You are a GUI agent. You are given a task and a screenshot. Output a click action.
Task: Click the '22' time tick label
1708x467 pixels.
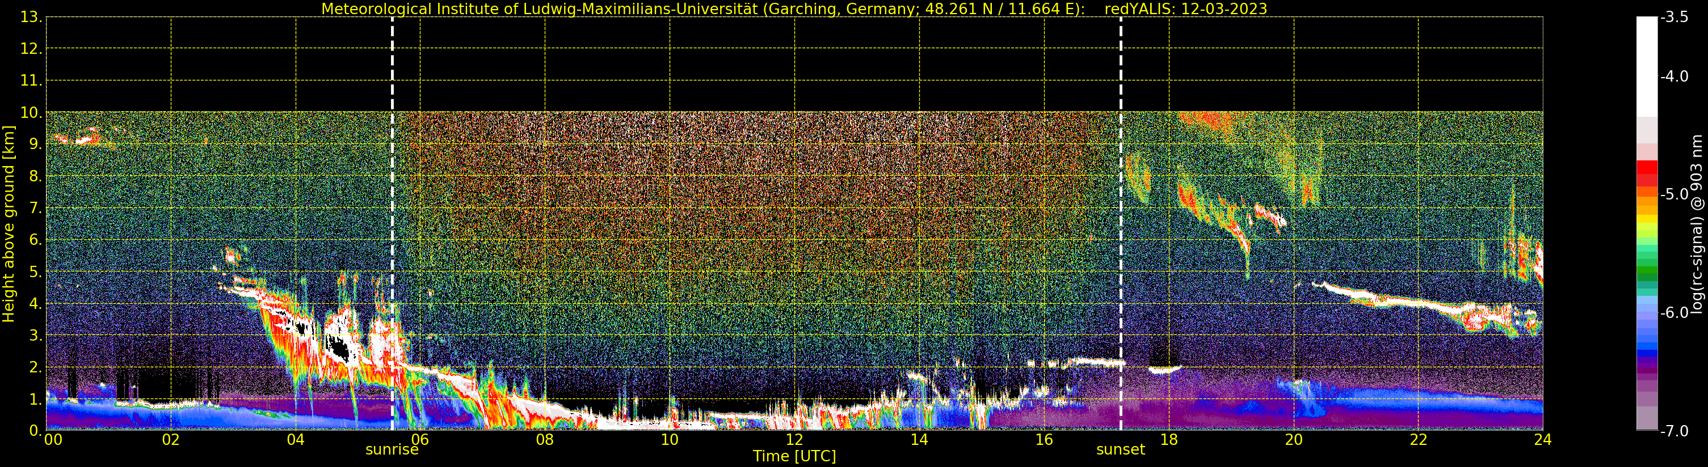(x=1418, y=440)
